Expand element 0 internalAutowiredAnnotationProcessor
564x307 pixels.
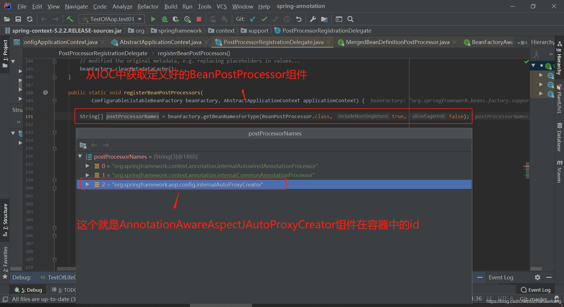point(87,166)
